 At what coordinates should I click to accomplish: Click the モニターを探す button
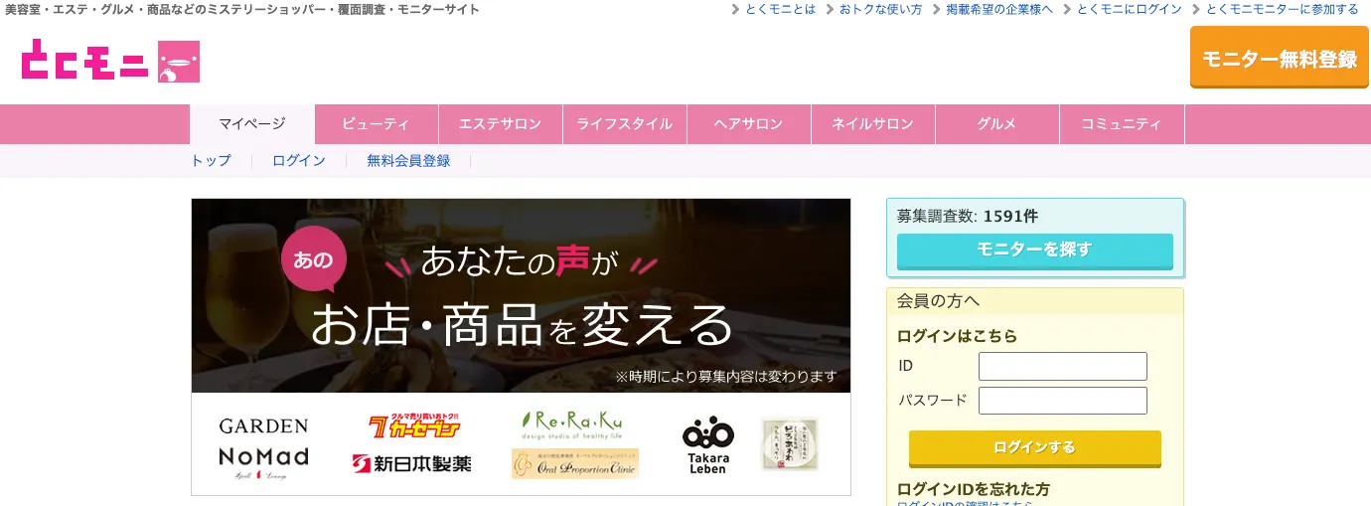coord(1034,251)
